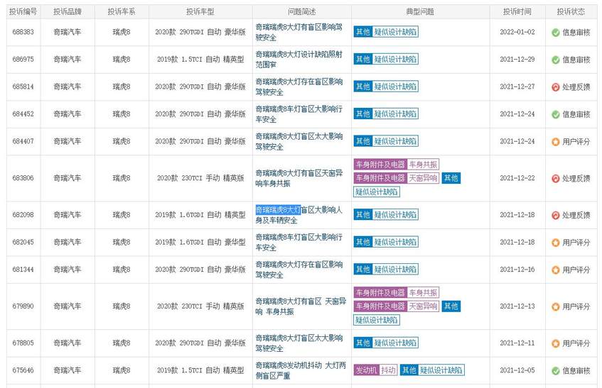Click green check icon for complaint 688383
Viewport: 602px width, 388px height.
click(556, 33)
